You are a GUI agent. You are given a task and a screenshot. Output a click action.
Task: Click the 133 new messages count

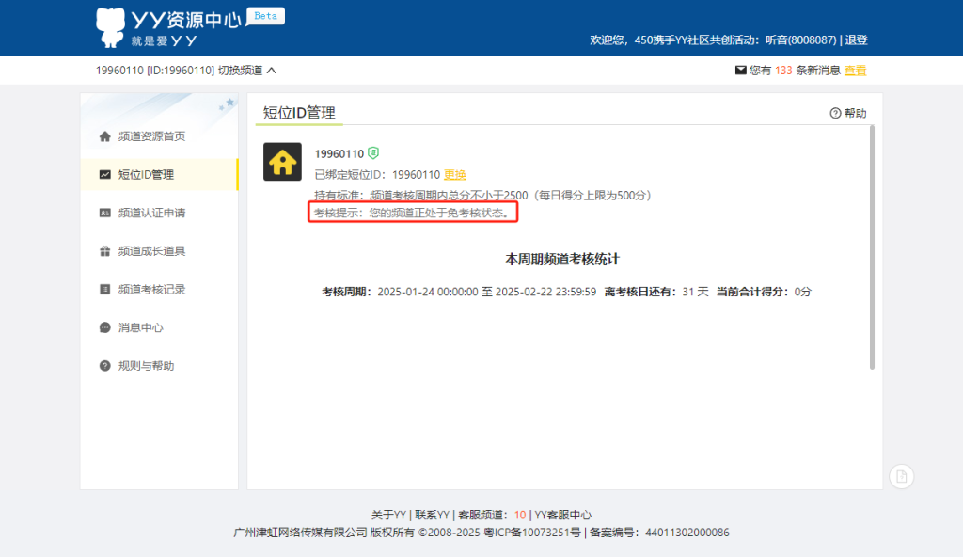[783, 71]
